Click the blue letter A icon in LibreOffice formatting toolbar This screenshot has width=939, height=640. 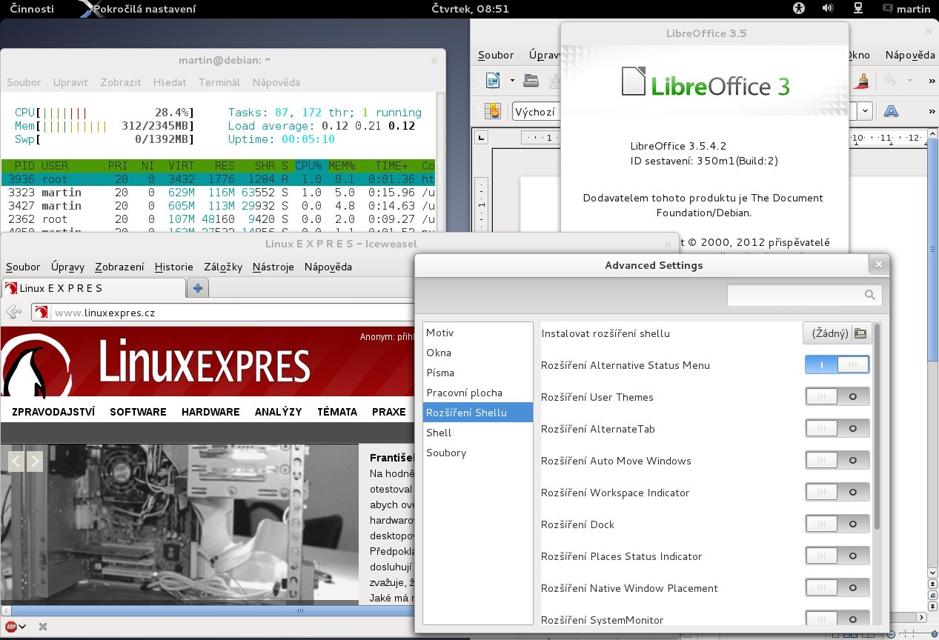(x=891, y=111)
